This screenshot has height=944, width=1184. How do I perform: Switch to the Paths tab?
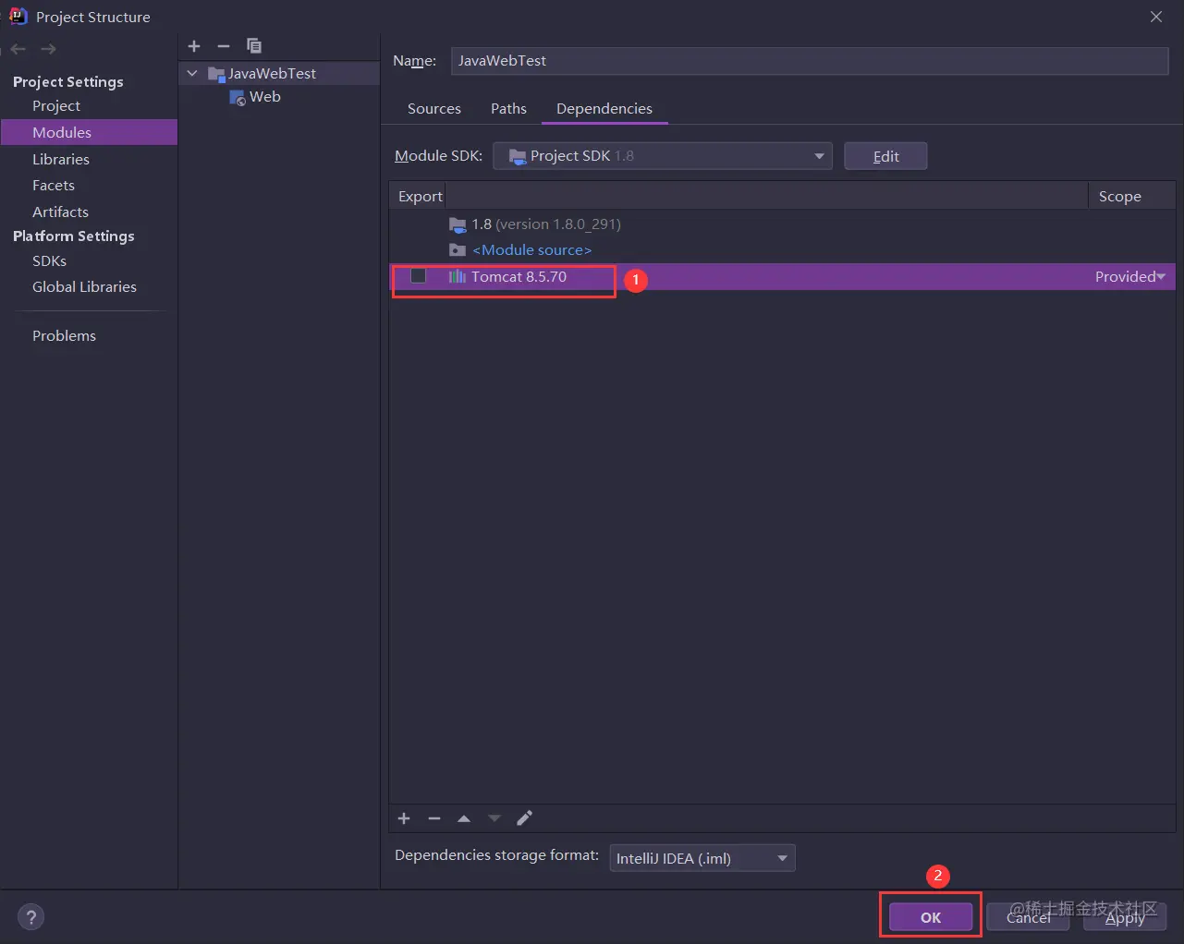pyautogui.click(x=508, y=109)
